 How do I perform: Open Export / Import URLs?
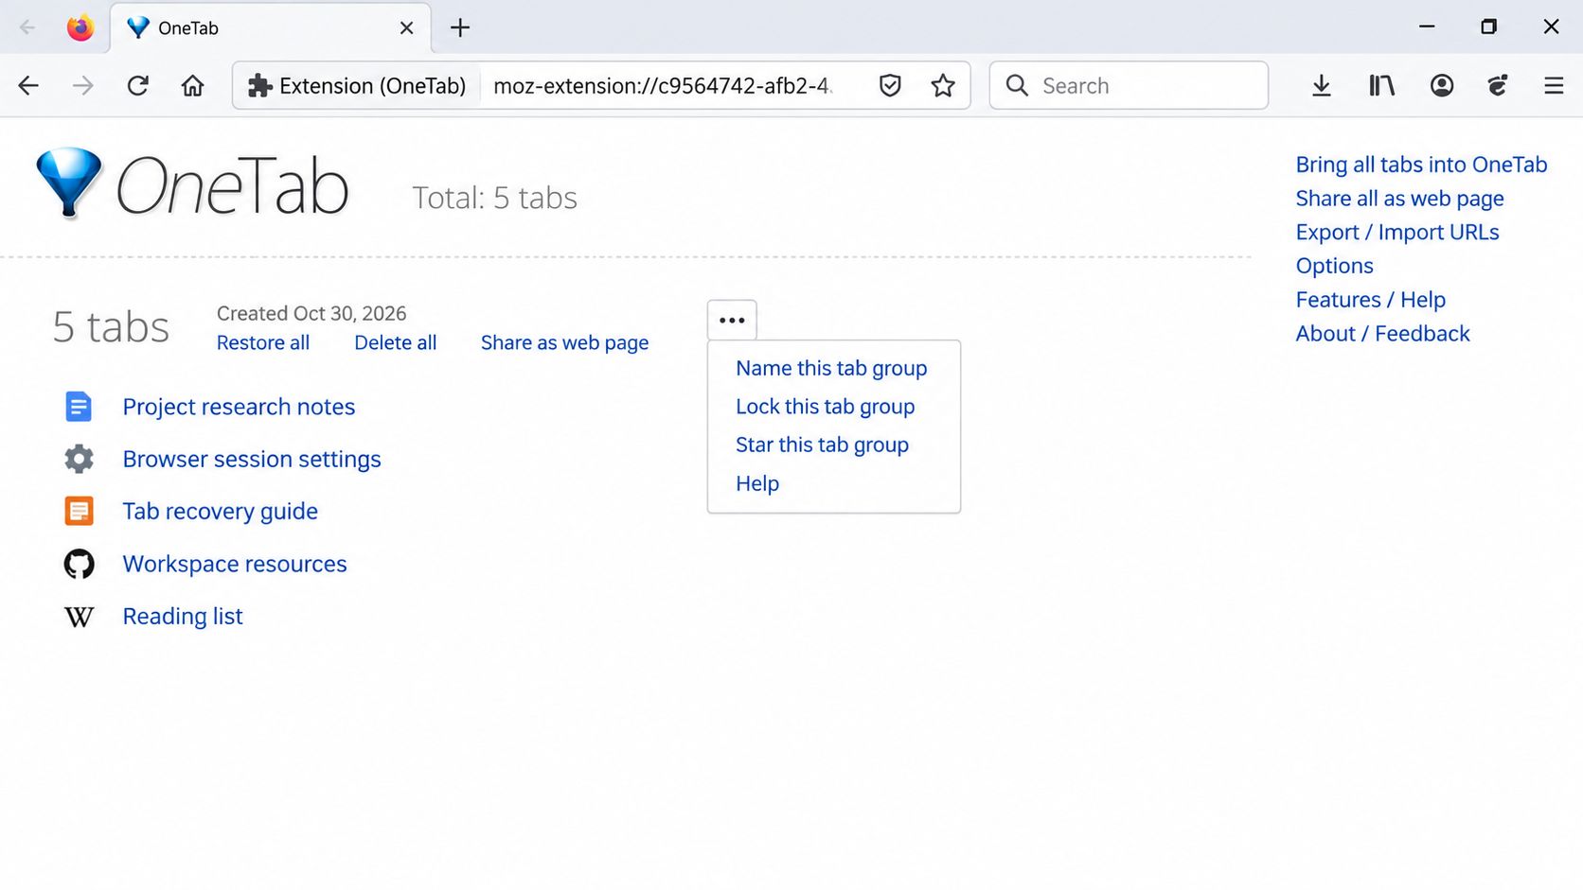coord(1397,232)
